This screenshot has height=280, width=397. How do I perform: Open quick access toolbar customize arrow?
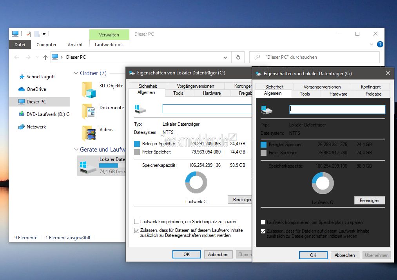(x=44, y=34)
